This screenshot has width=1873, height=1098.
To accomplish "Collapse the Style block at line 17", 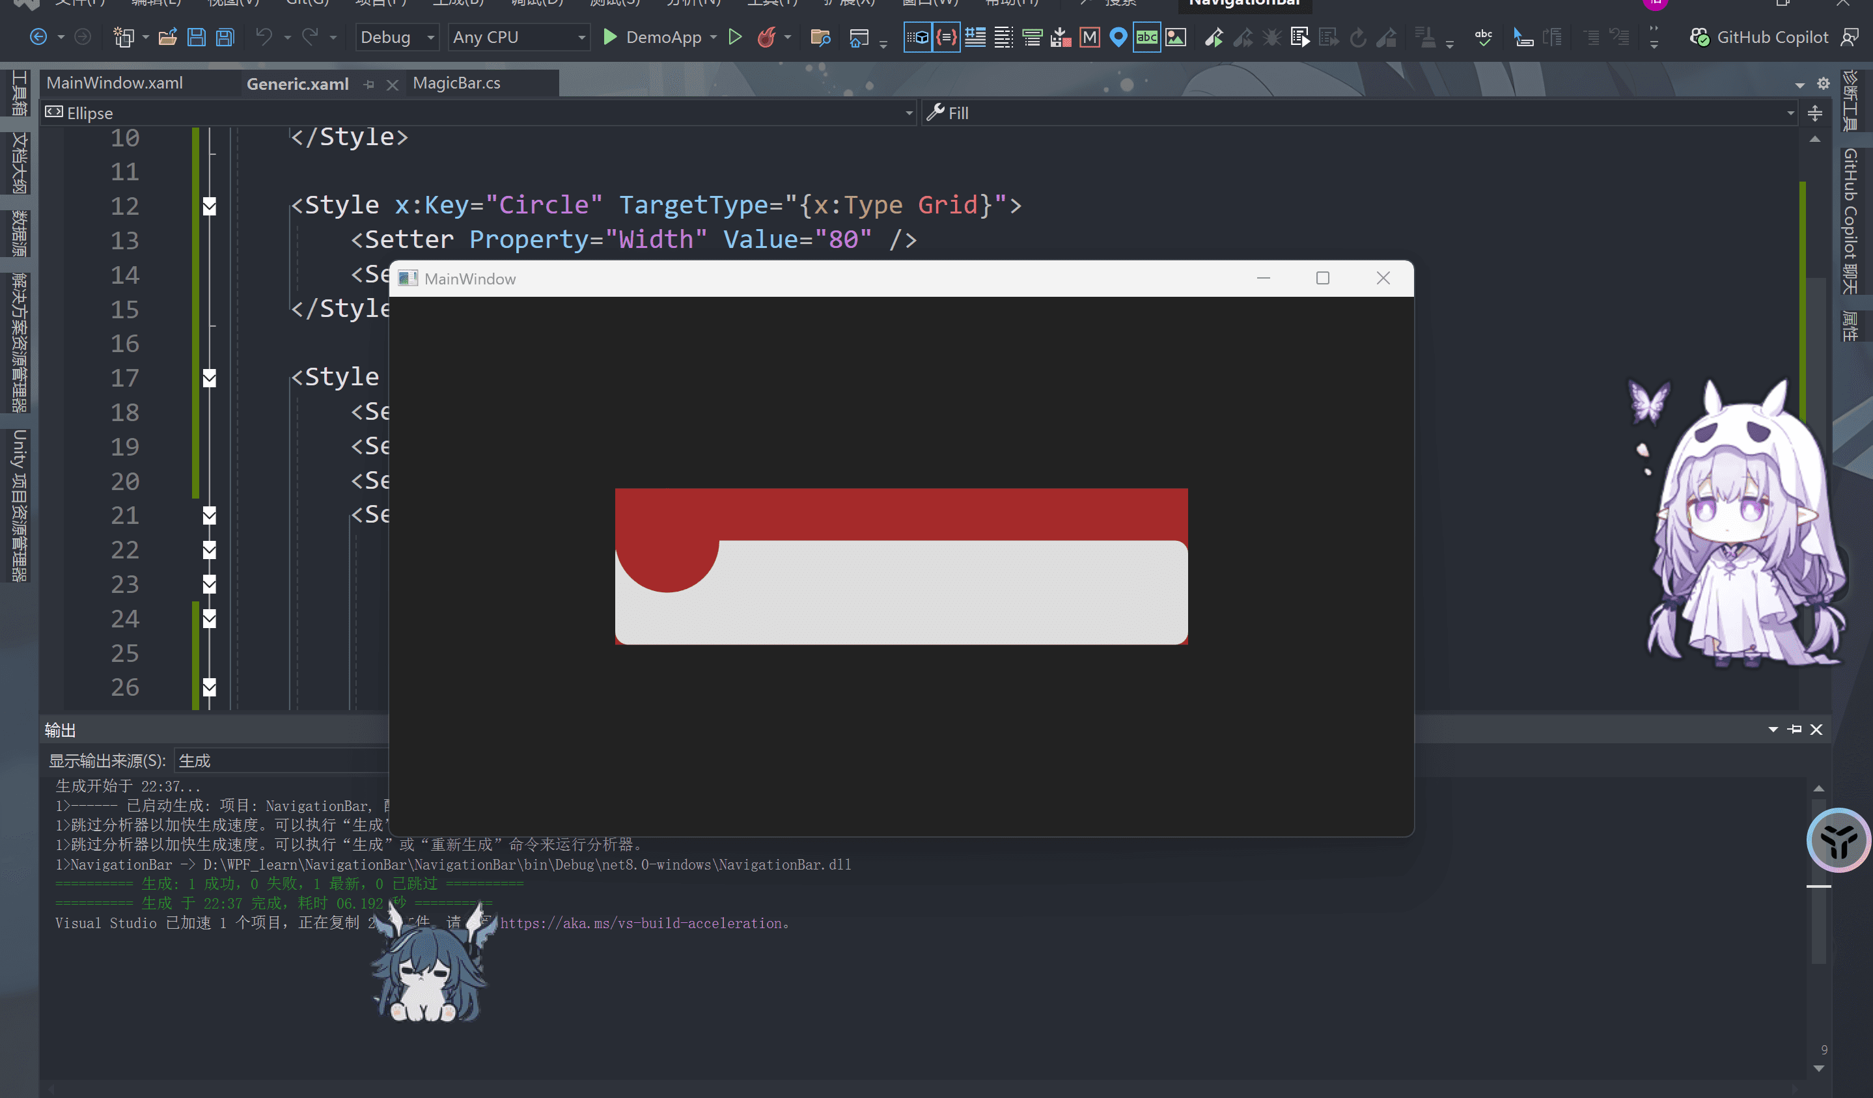I will [x=210, y=378].
